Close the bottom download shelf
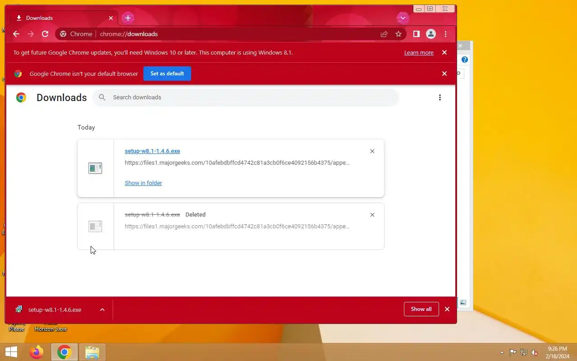577x361 pixels. coord(447,309)
